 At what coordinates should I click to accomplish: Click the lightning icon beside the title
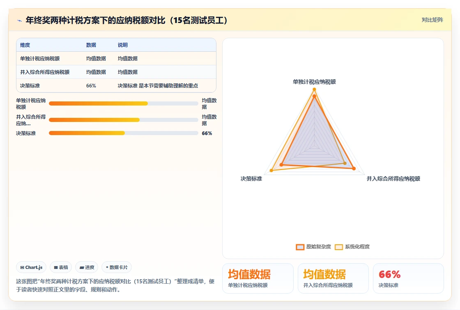20,21
